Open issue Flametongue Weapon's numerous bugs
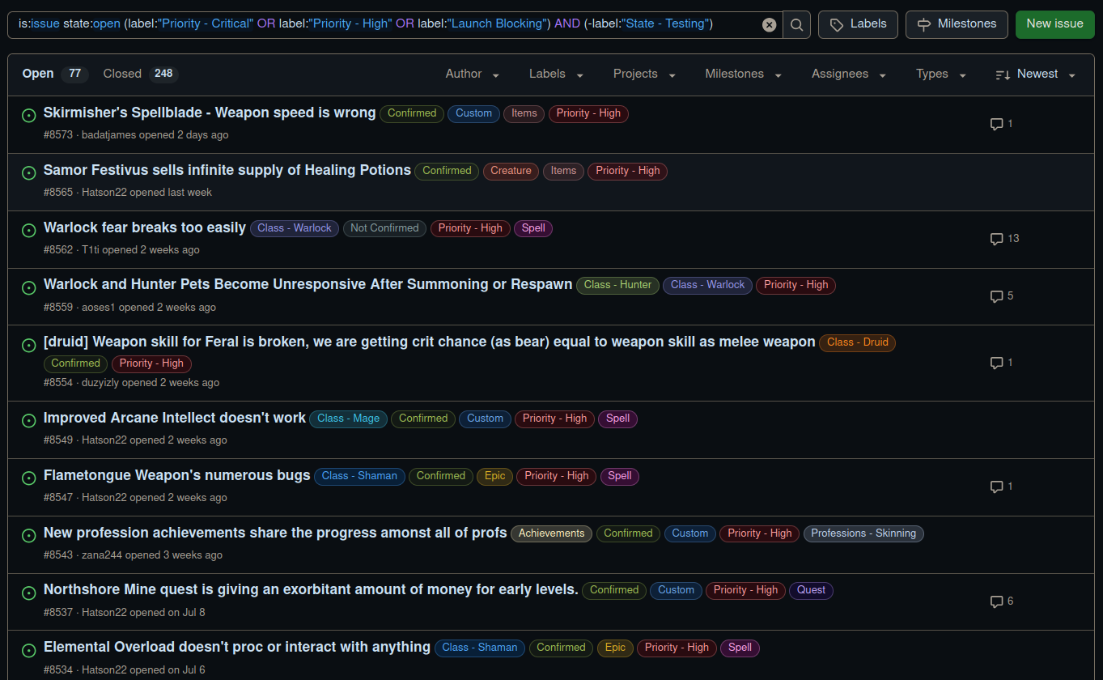1103x680 pixels. click(177, 475)
